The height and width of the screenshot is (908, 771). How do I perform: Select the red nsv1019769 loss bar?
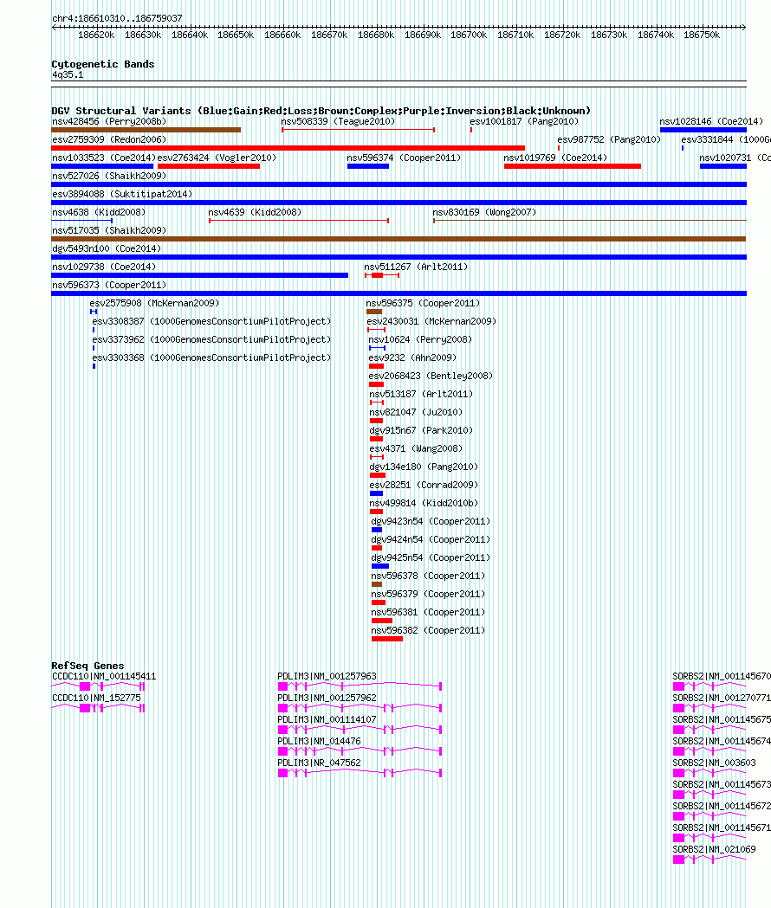(x=573, y=166)
